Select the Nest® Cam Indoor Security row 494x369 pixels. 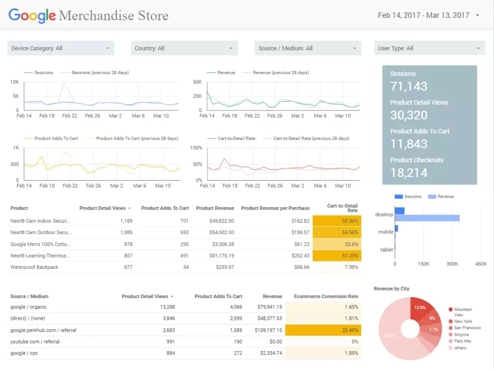point(41,221)
